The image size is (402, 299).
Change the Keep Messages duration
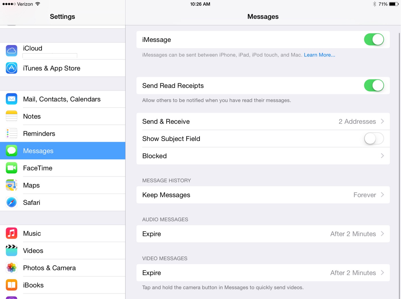pos(263,195)
